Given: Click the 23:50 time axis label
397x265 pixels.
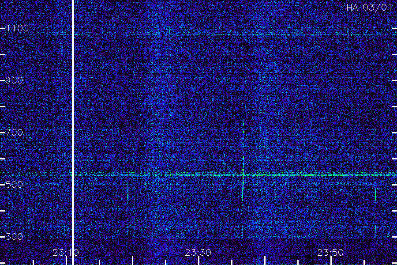Looking at the screenshot, I should [330, 253].
